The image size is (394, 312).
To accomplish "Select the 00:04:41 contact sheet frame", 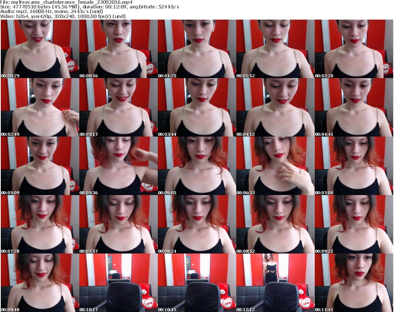I will 354,107.
